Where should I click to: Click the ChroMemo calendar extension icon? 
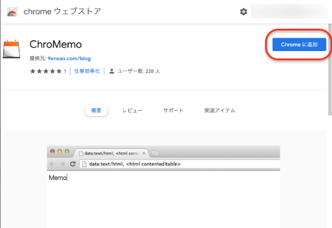coord(12,49)
